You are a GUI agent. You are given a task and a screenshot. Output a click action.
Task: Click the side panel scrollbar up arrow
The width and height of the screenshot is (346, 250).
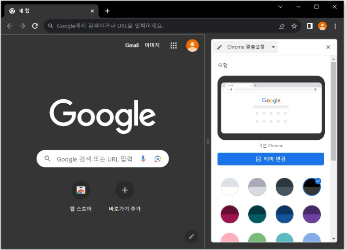click(x=334, y=59)
